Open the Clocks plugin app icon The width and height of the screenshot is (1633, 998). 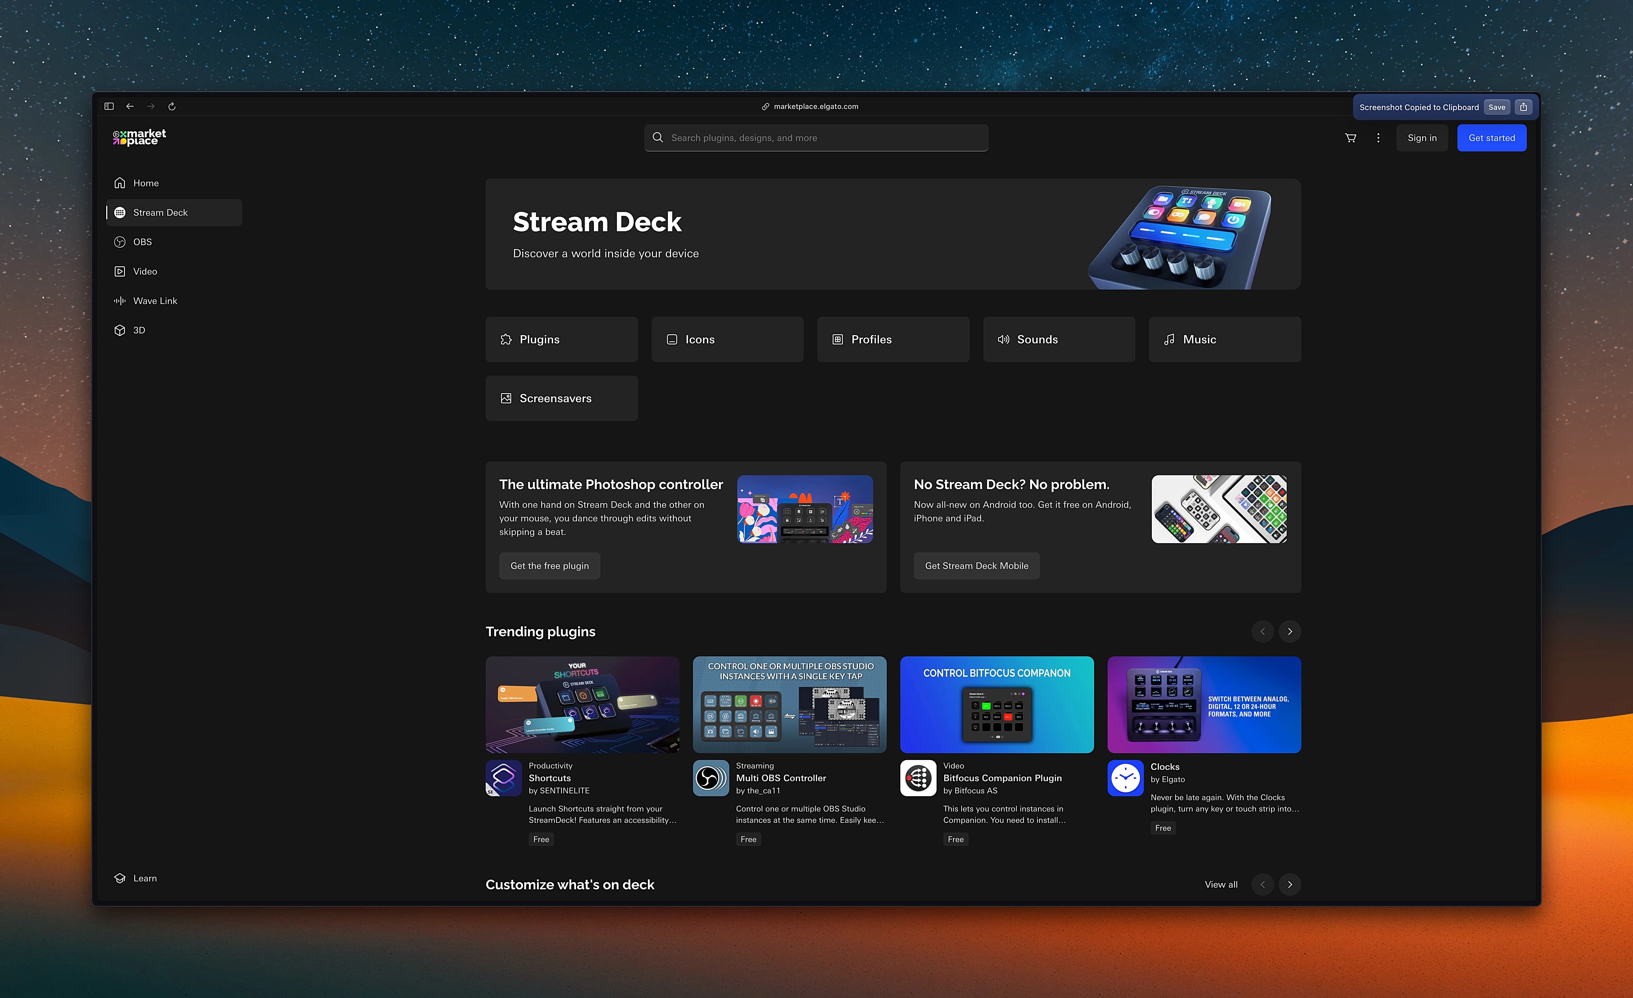coord(1125,778)
